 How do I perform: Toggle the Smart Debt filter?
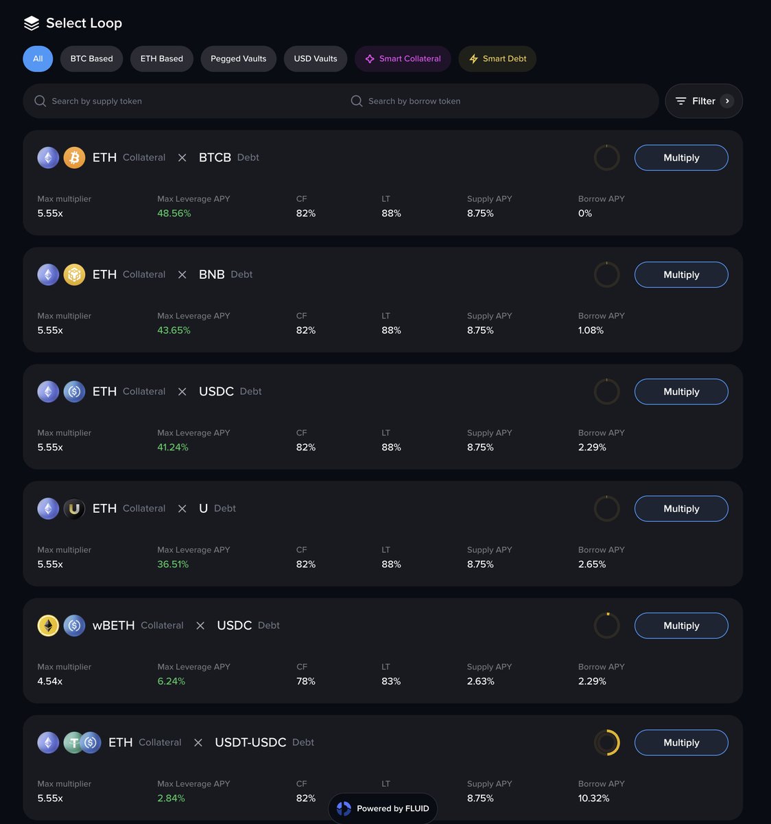click(x=497, y=59)
